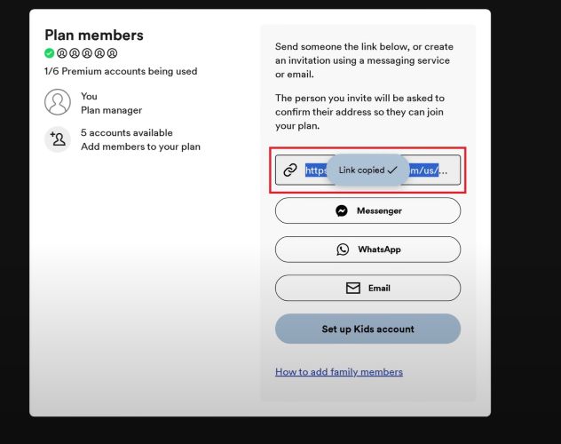Click the chain link icon beside invite URL
The width and height of the screenshot is (561, 444).
pos(290,170)
